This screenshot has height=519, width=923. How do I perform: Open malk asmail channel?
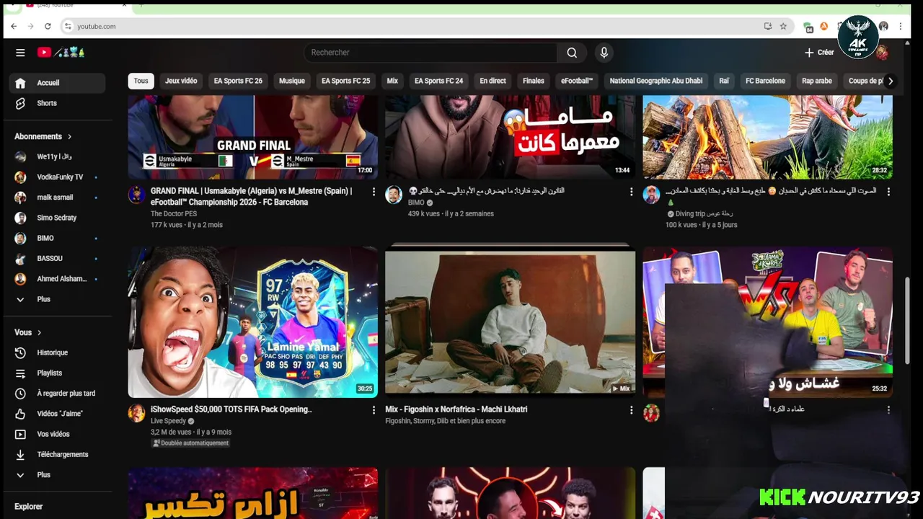tap(58, 198)
